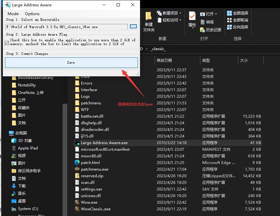
Task: Maximize the Large Address Aware window
Action: 118,5
